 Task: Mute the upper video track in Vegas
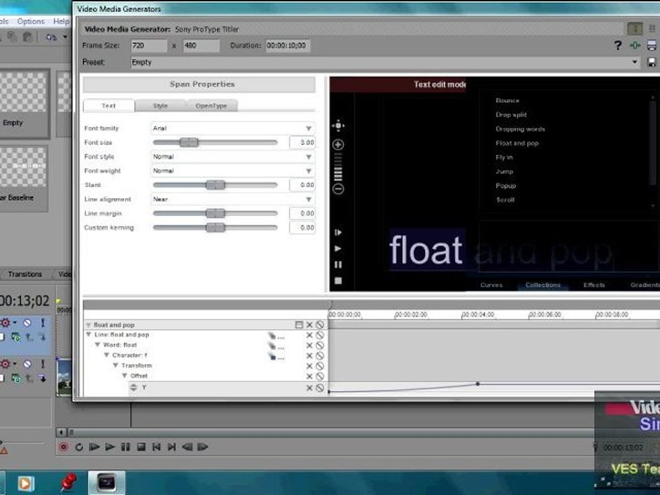click(27, 323)
